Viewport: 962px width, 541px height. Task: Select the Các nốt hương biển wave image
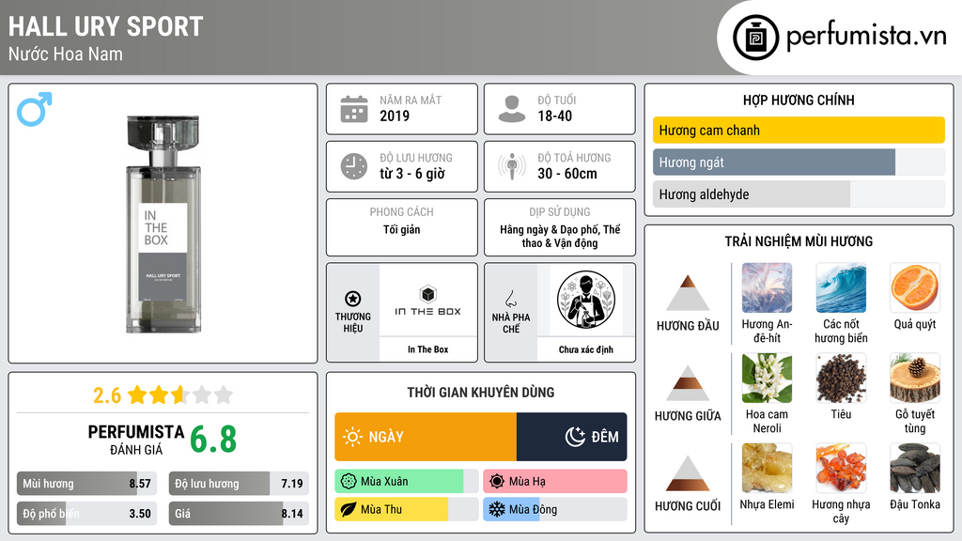(x=841, y=288)
